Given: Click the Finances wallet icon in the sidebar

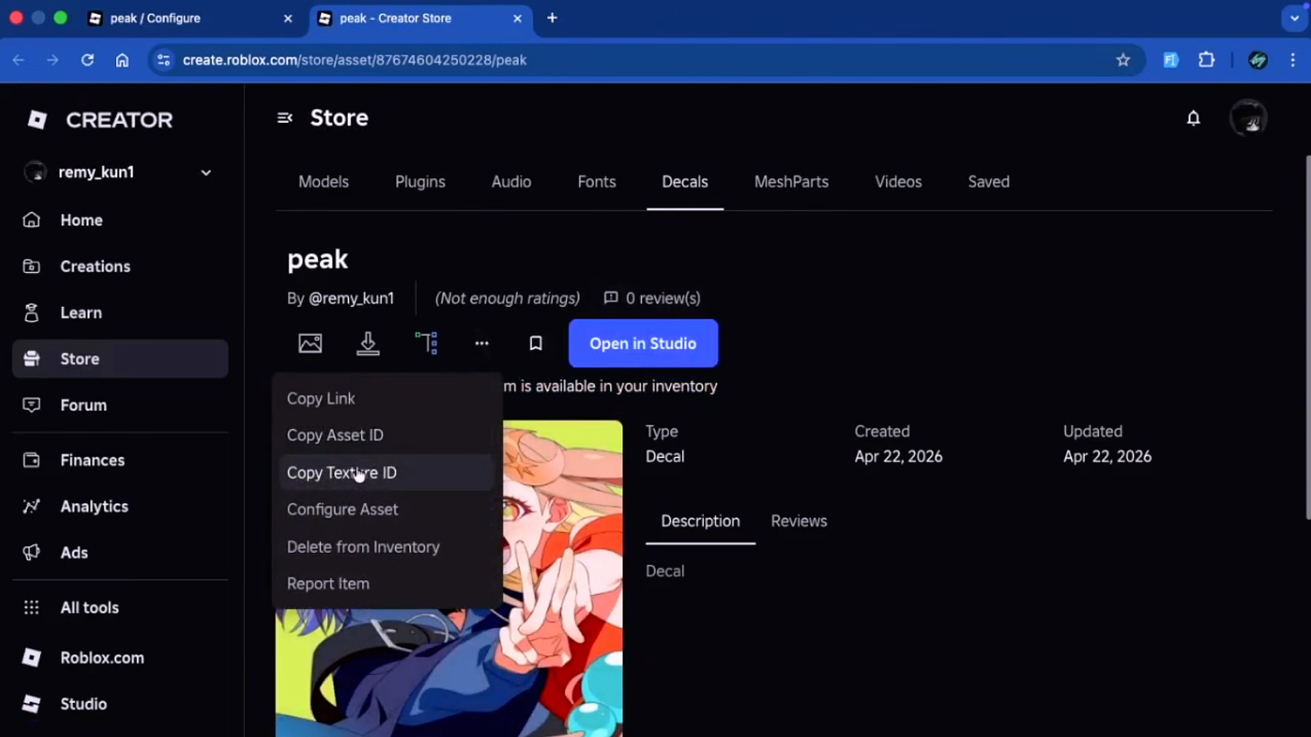Looking at the screenshot, I should (x=31, y=460).
